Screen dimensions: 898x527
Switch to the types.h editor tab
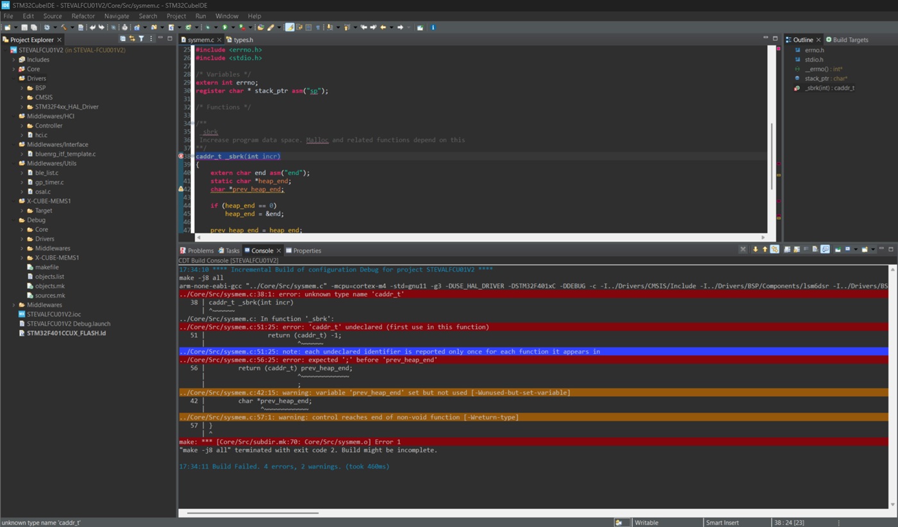[243, 39]
